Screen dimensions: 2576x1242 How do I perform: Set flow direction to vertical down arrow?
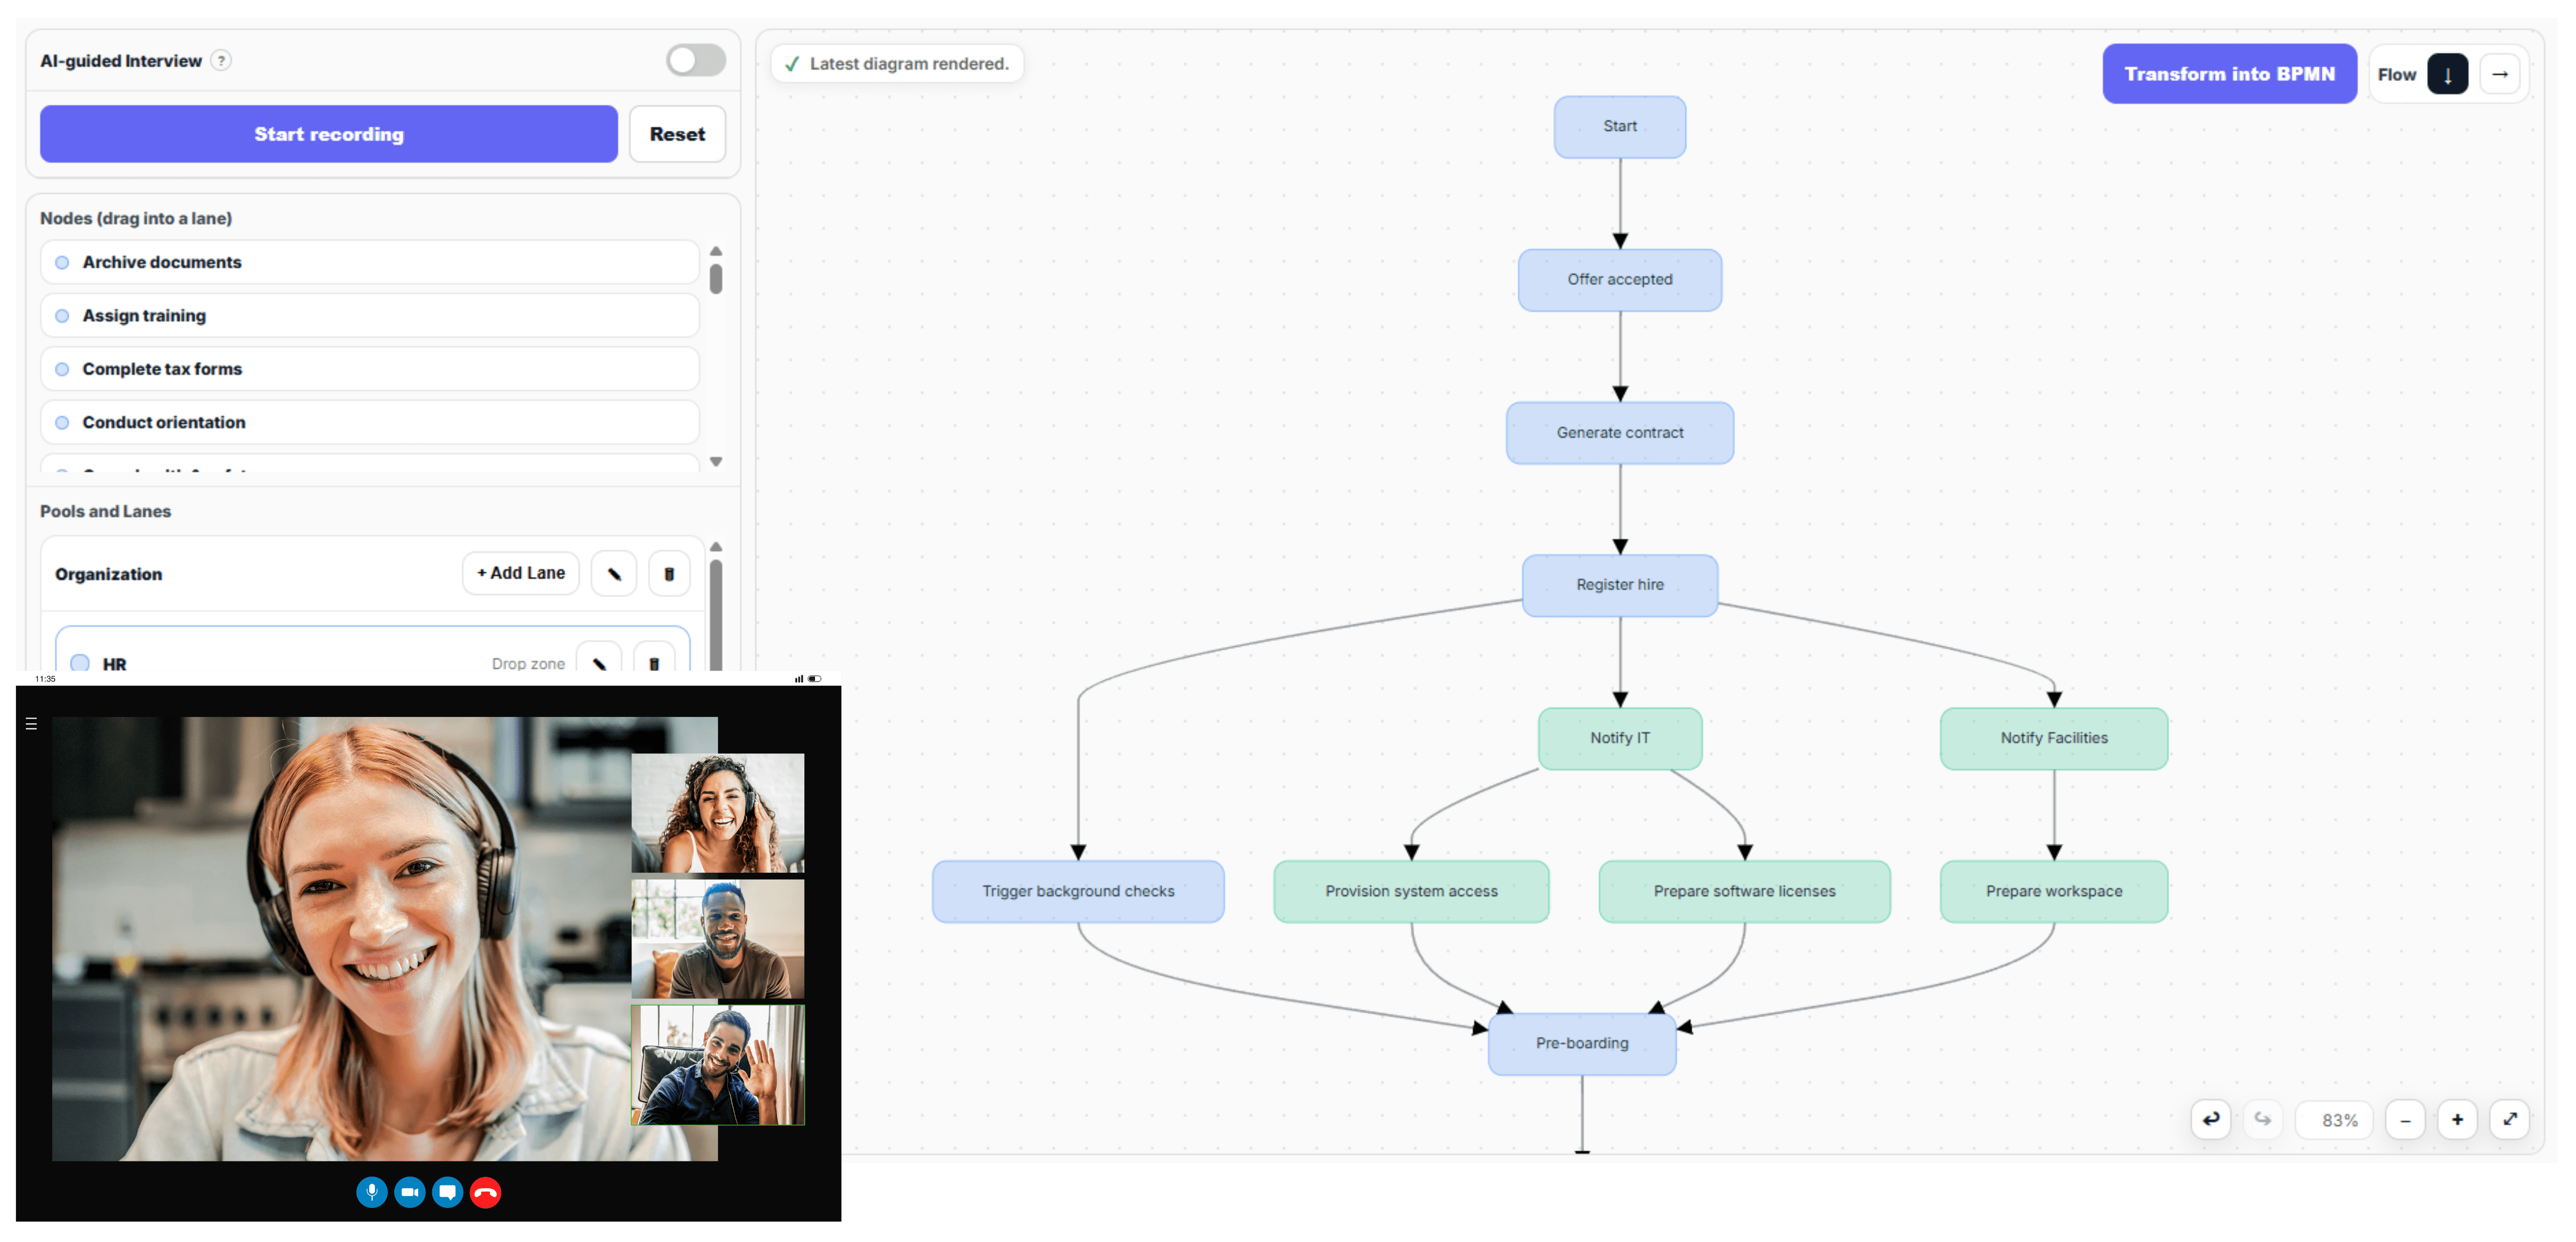(x=2447, y=75)
